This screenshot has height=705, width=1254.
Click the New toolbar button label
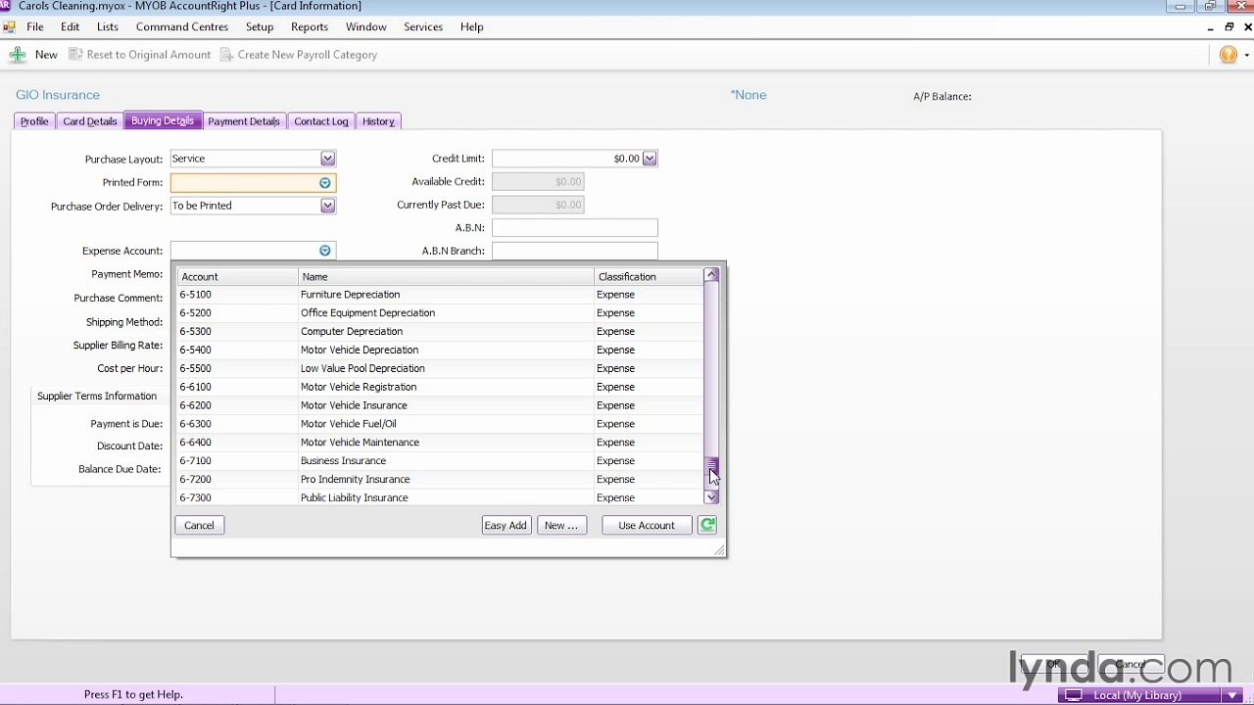pyautogui.click(x=46, y=55)
